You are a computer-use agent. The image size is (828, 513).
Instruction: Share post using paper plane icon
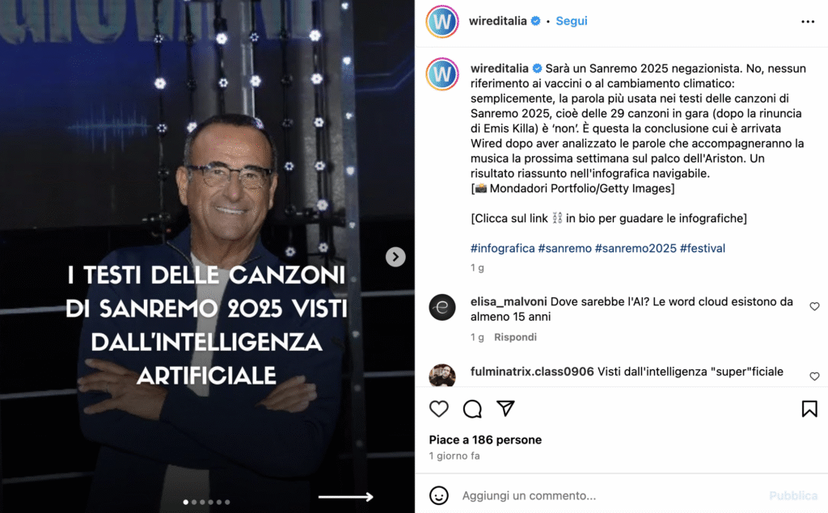tap(505, 409)
